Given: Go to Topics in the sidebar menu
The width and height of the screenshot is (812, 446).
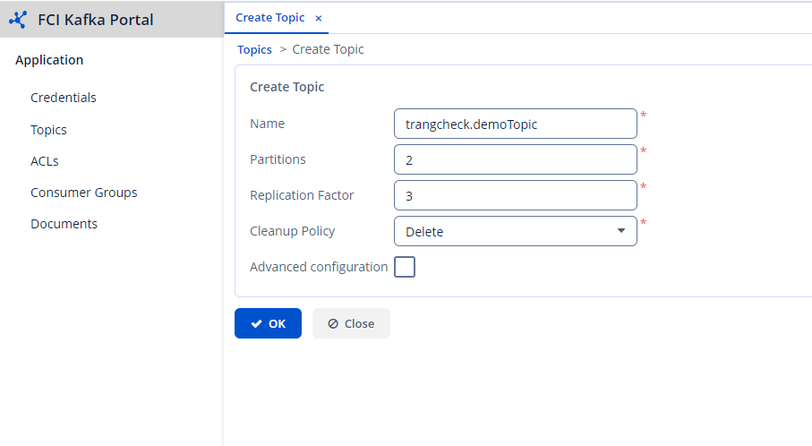Looking at the screenshot, I should tap(48, 130).
